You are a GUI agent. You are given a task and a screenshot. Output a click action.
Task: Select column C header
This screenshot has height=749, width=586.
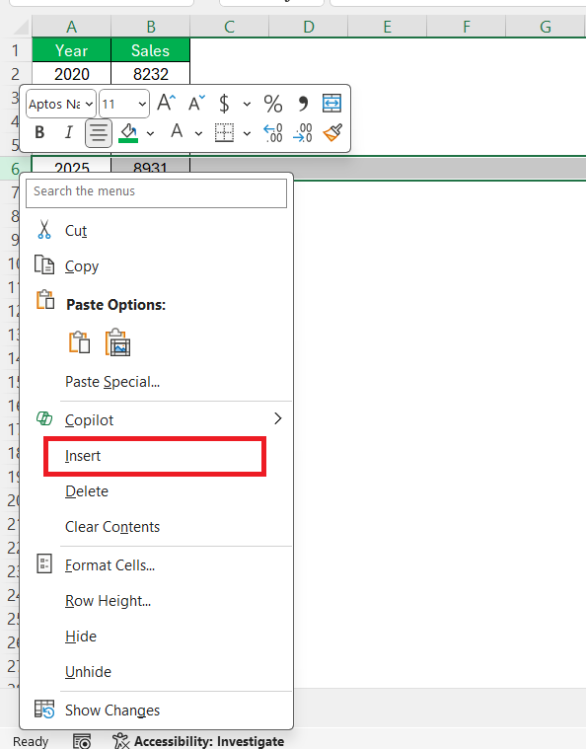click(229, 27)
